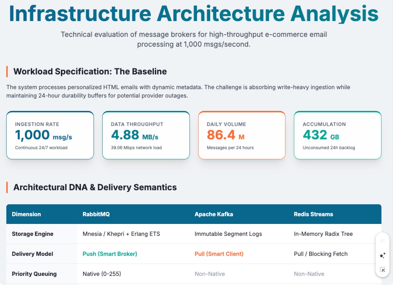Click the Priority Queuing row label
The height and width of the screenshot is (285, 393).
click(x=34, y=274)
